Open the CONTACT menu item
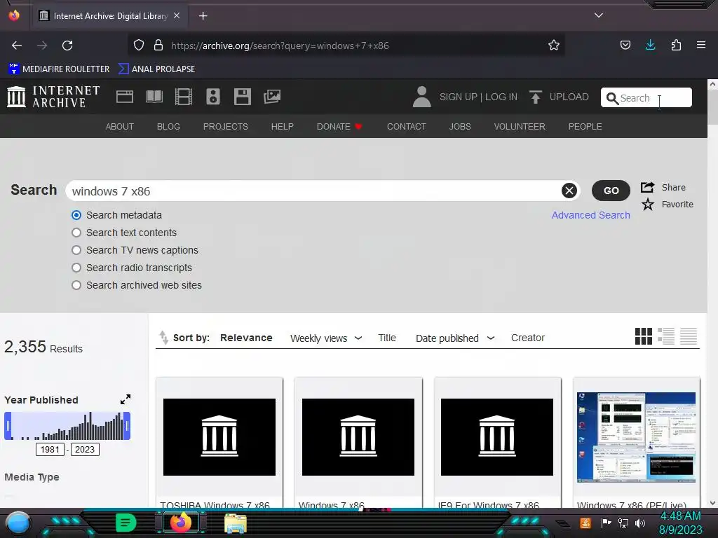This screenshot has width=718, height=538. (x=407, y=127)
